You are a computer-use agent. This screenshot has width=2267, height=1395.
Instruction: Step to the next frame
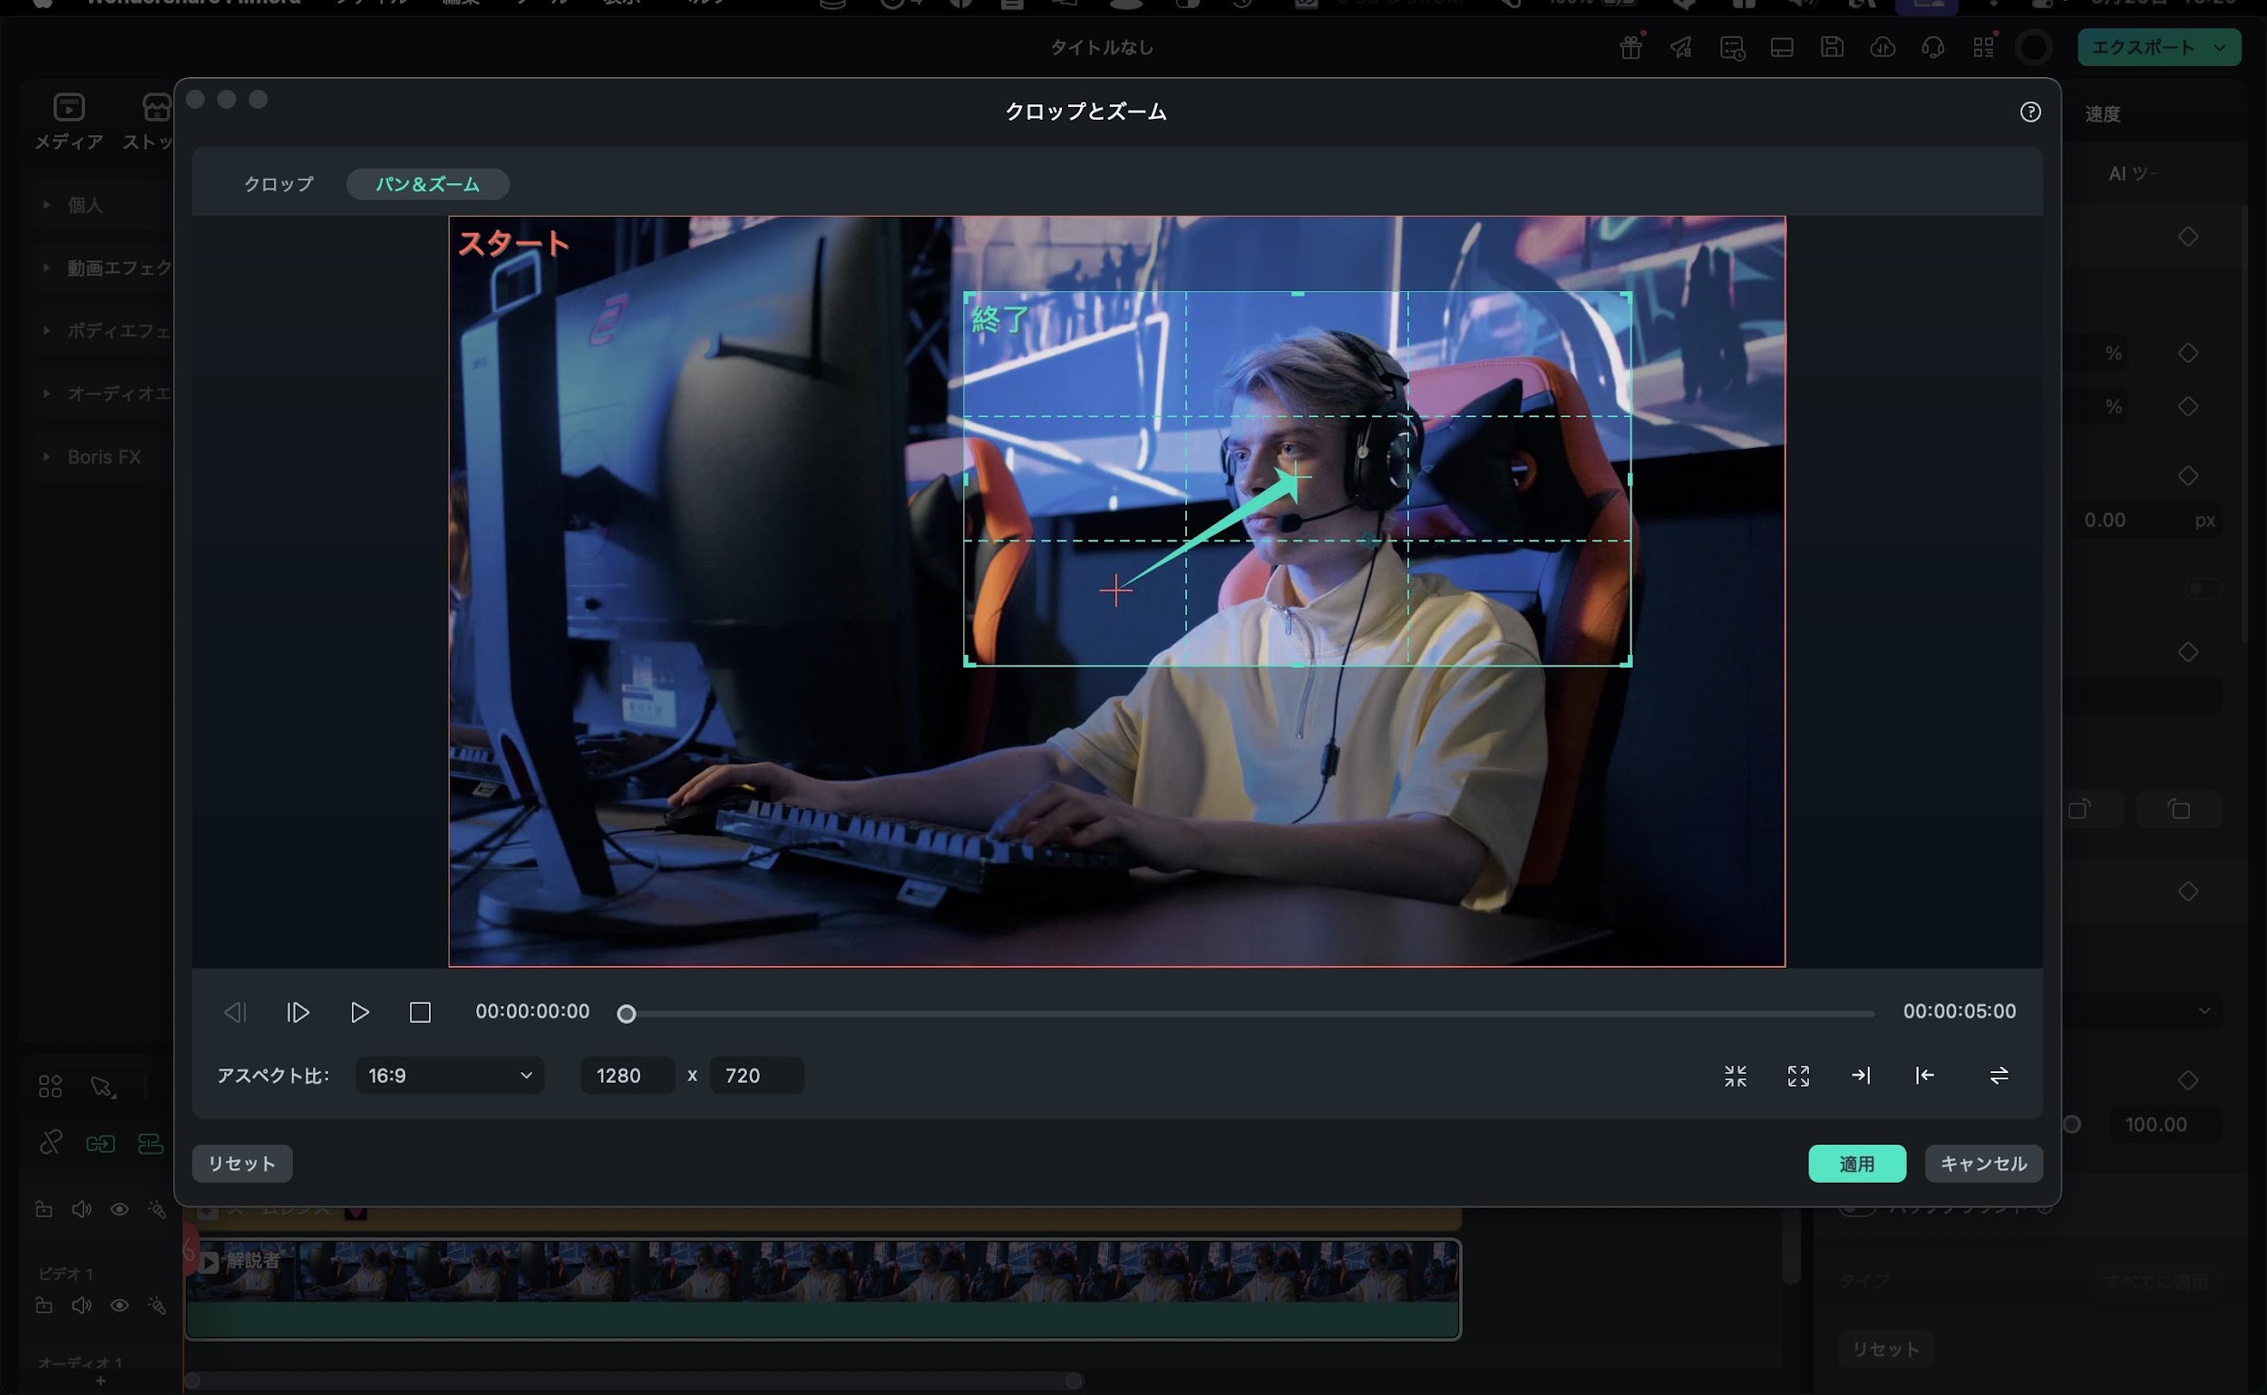[x=297, y=1012]
